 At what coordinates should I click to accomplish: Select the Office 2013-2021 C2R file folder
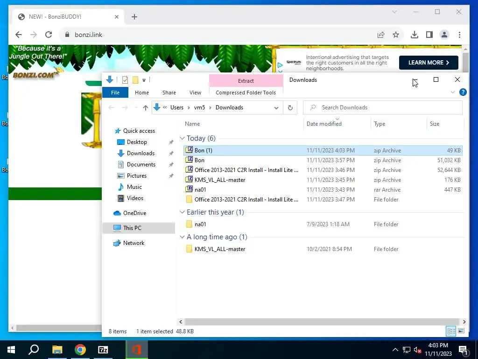pos(323,199)
